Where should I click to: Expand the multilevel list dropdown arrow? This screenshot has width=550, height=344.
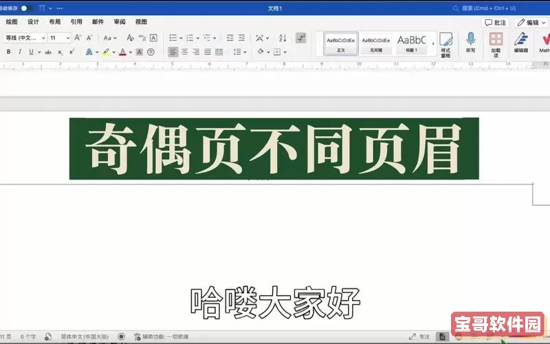[x=214, y=38]
